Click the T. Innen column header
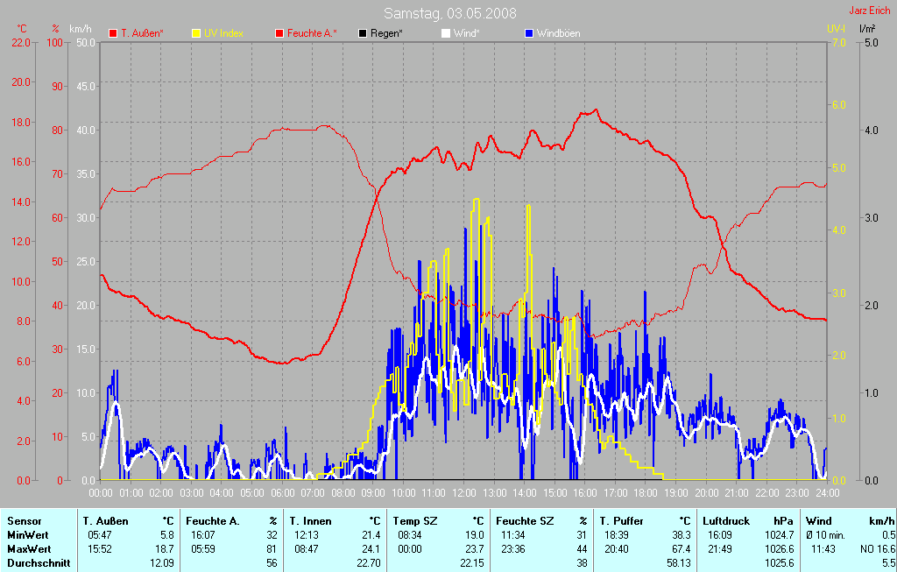897x572 pixels. (311, 521)
